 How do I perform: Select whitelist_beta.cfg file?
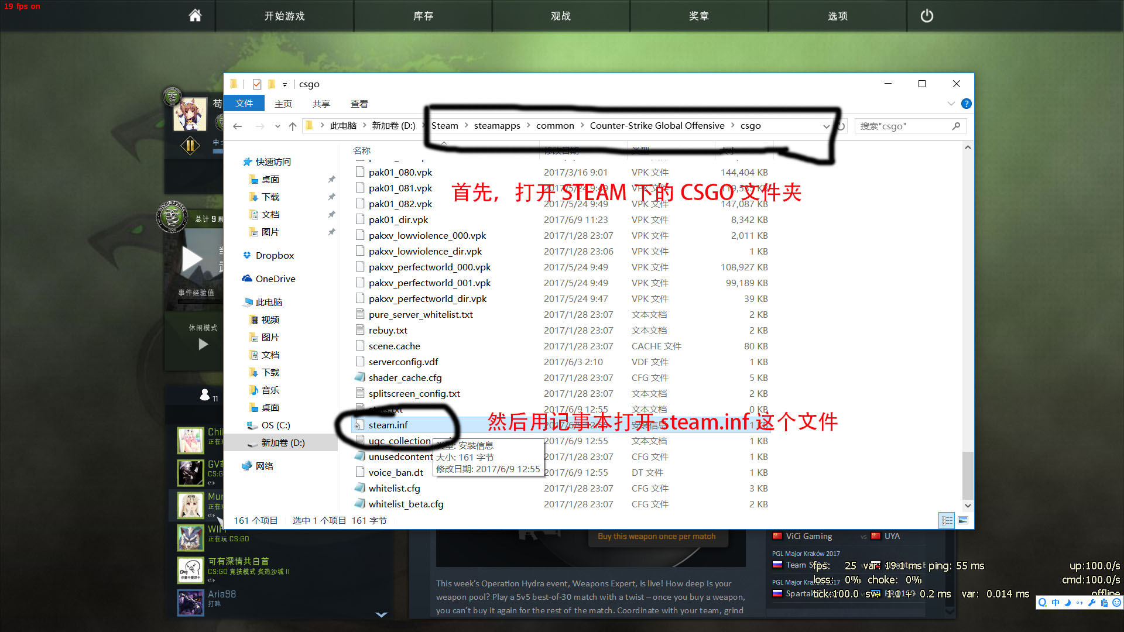pos(406,504)
